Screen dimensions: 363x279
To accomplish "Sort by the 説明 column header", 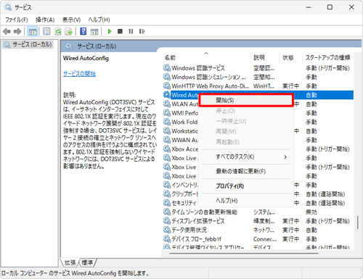I will (x=264, y=57).
